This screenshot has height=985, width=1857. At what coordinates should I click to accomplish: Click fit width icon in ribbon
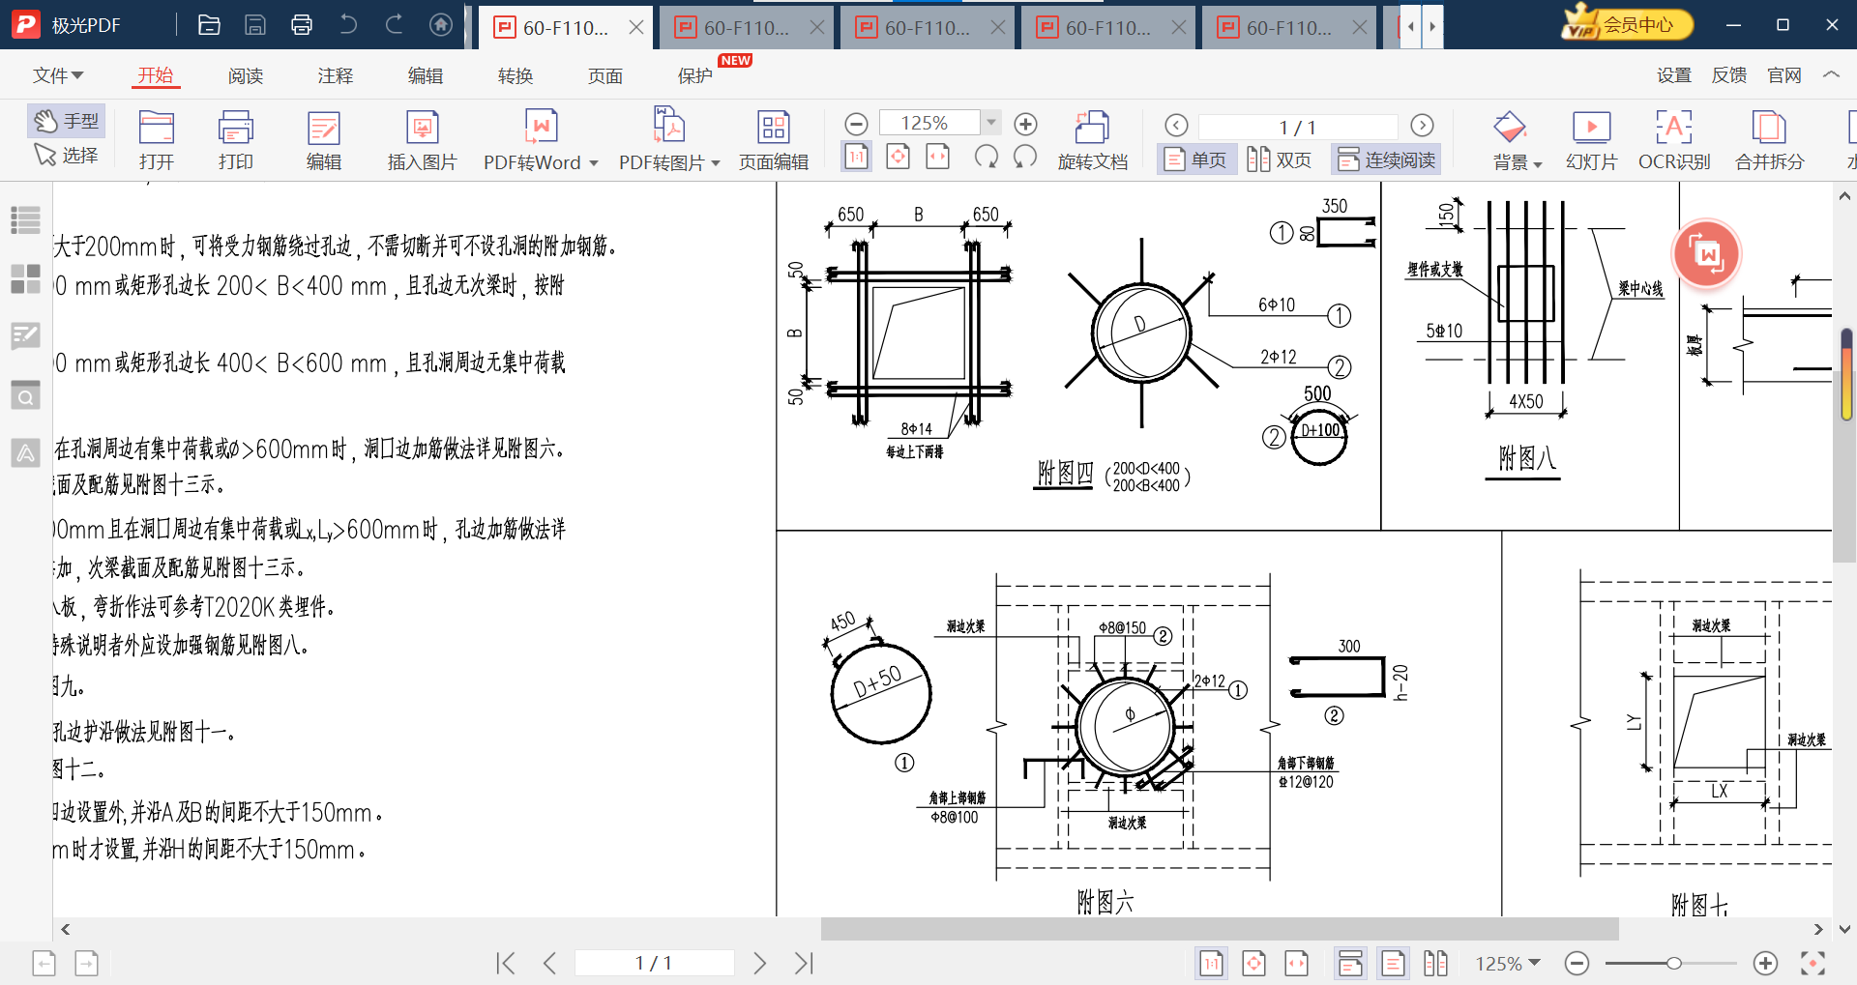pos(938,157)
